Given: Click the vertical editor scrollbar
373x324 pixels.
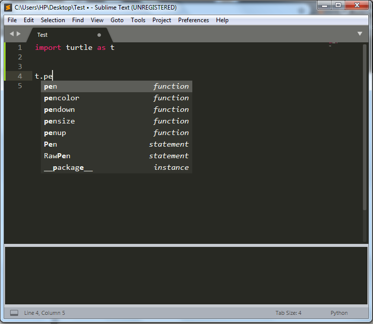Looking at the screenshot, I should tap(365, 127).
